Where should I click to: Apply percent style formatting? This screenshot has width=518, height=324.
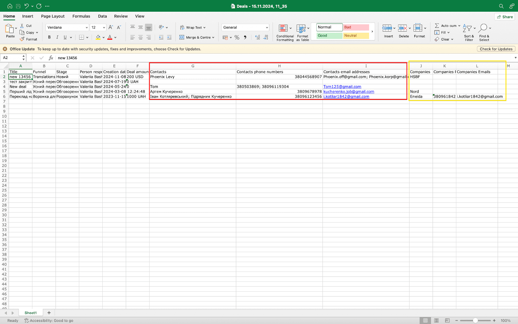point(237,38)
